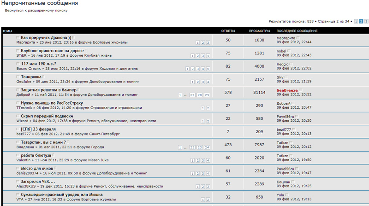Open page 2 of Сумашедше-красивый уродец или Мышка
Viewport: 369px width, 206px height.
[208, 200]
